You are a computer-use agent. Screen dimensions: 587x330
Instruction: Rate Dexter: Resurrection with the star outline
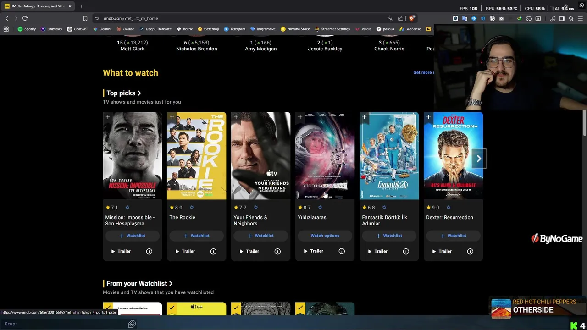tap(449, 208)
